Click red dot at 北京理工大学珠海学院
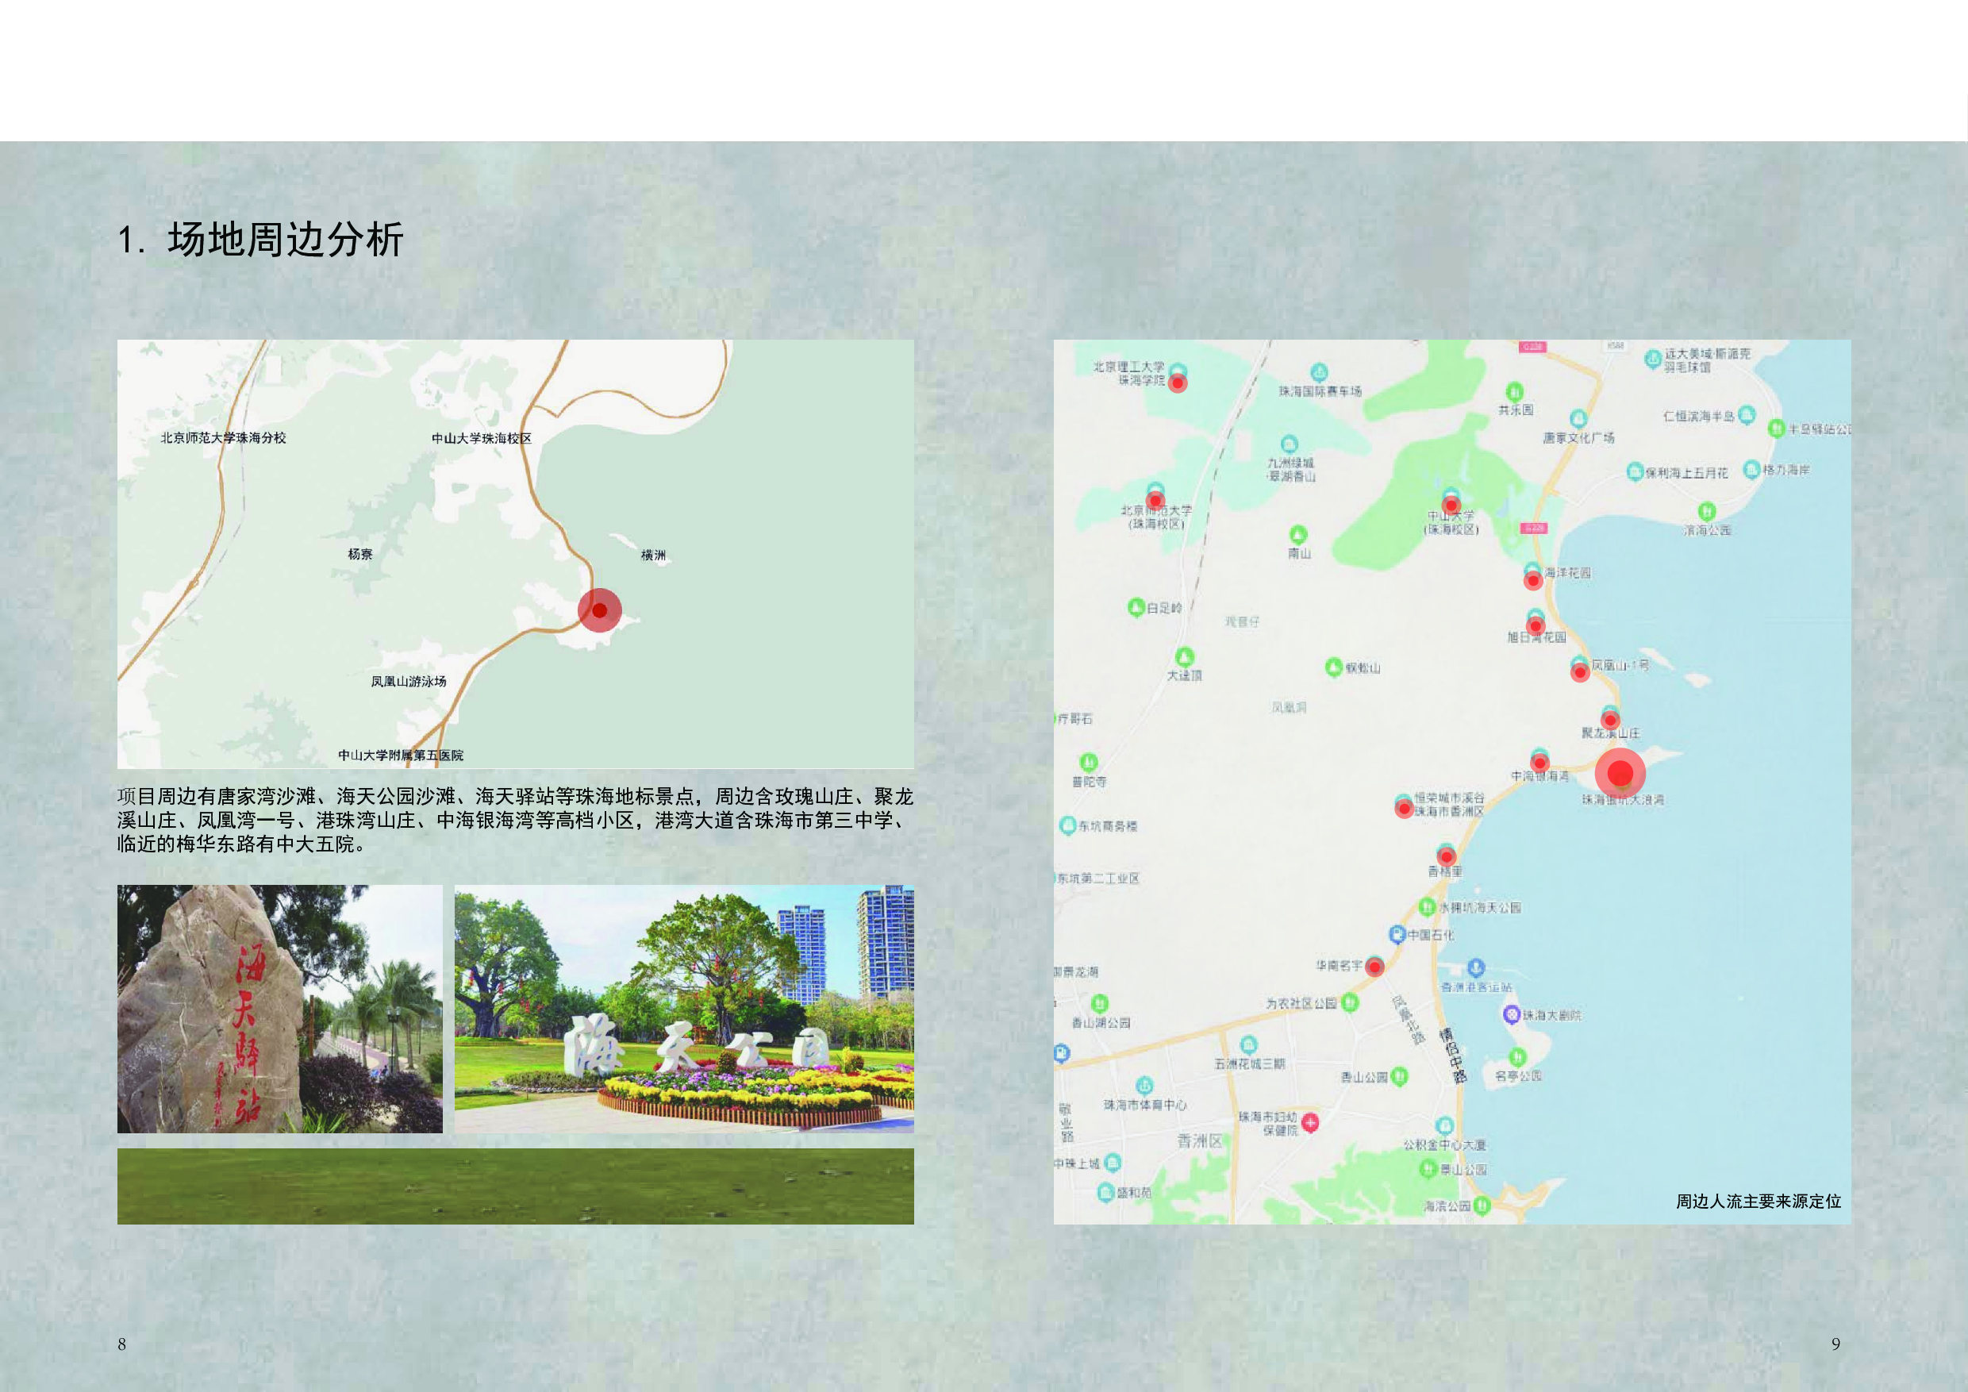 pyautogui.click(x=1178, y=383)
